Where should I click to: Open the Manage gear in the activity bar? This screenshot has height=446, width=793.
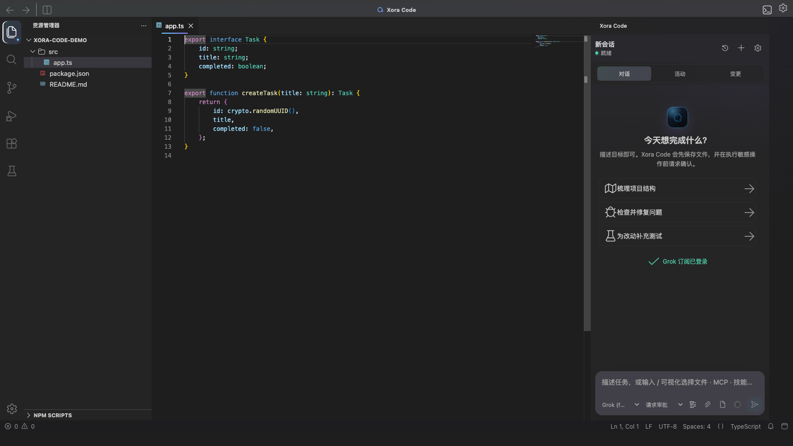[12, 409]
